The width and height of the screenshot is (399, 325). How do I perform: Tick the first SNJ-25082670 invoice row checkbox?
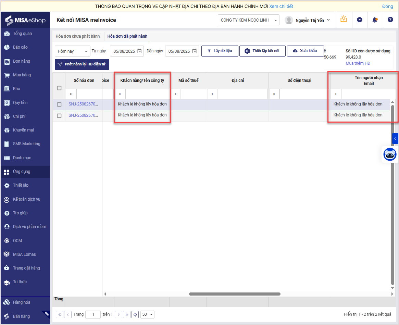tap(59, 104)
